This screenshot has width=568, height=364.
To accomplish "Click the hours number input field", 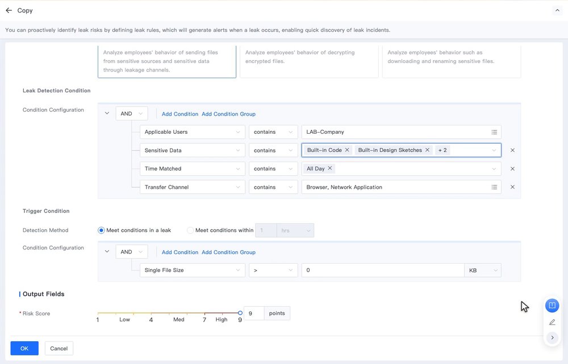I will (266, 231).
